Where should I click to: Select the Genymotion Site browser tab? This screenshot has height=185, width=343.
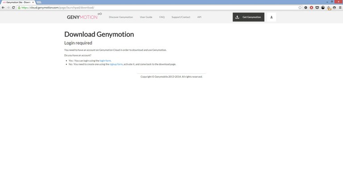click(18, 2)
